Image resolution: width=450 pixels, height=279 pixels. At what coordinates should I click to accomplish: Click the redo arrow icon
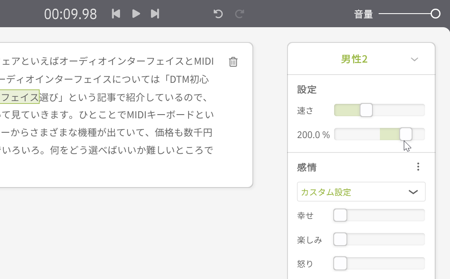click(x=240, y=14)
